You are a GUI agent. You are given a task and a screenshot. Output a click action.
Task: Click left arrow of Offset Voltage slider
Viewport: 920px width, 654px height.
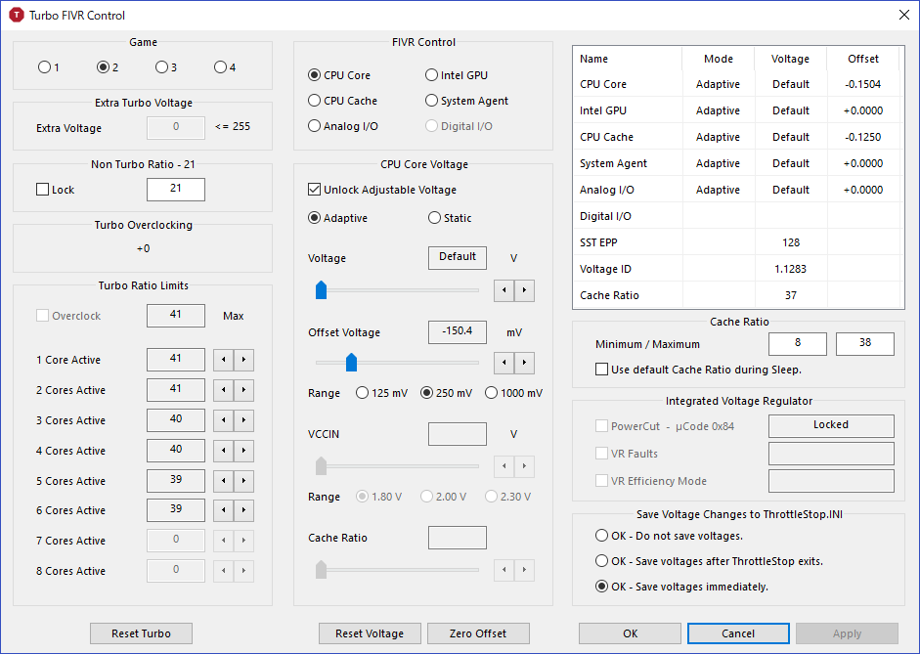tap(504, 363)
